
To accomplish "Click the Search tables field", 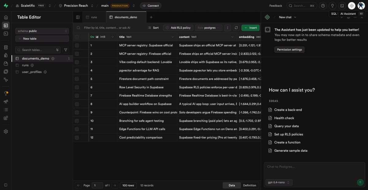I will pyautogui.click(x=38, y=50).
